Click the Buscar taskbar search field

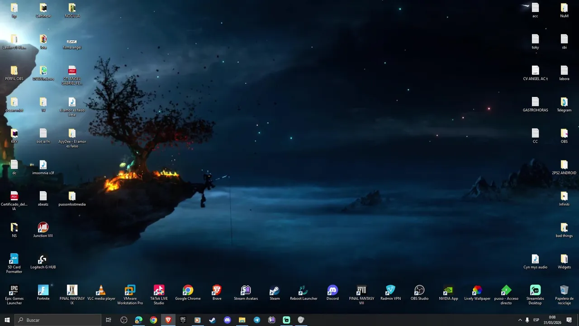pos(57,320)
